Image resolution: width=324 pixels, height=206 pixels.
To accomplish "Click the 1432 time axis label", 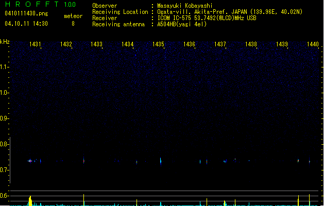I will pos(66,44).
